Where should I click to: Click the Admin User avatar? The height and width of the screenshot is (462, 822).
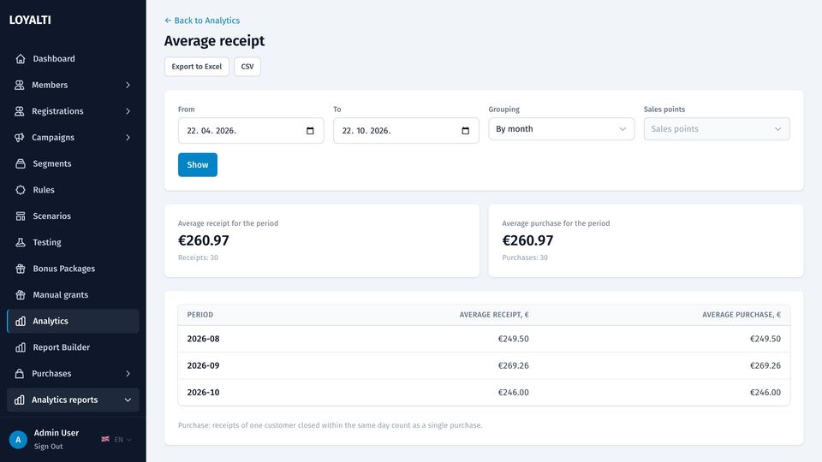point(18,440)
